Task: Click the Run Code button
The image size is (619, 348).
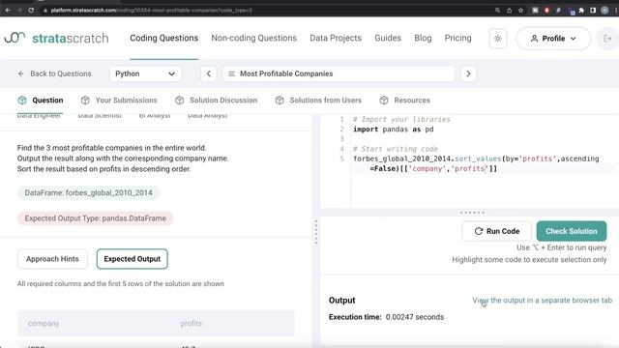Action: point(496,231)
